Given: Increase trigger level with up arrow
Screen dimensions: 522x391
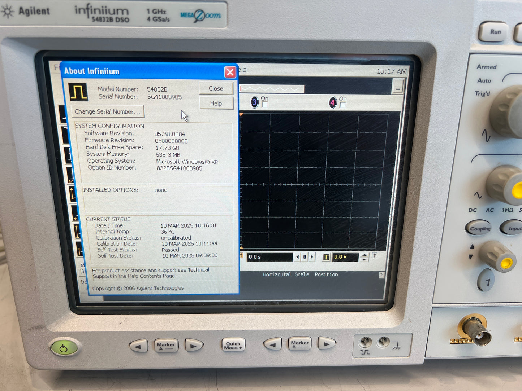Looking at the screenshot, I should coord(364,255).
